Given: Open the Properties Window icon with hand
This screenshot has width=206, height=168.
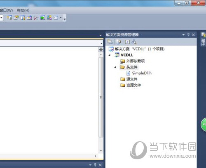Looking at the screenshot, I should pos(16,18).
